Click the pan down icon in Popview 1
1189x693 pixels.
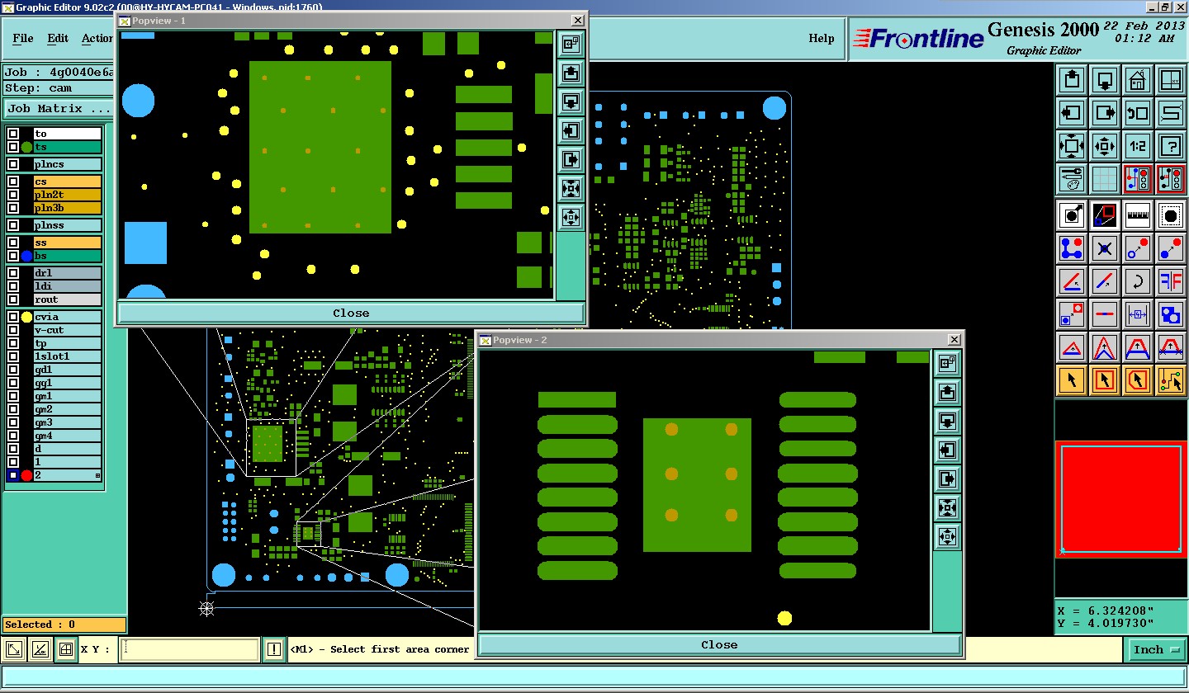point(571,102)
